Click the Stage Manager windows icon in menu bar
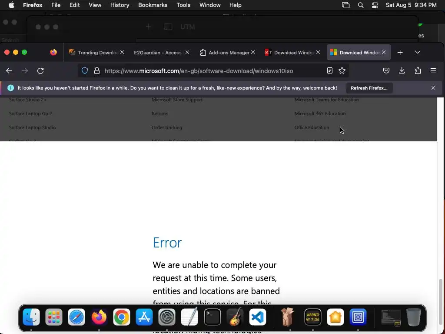Screen dimensions: 445x334 [x=345, y=5]
